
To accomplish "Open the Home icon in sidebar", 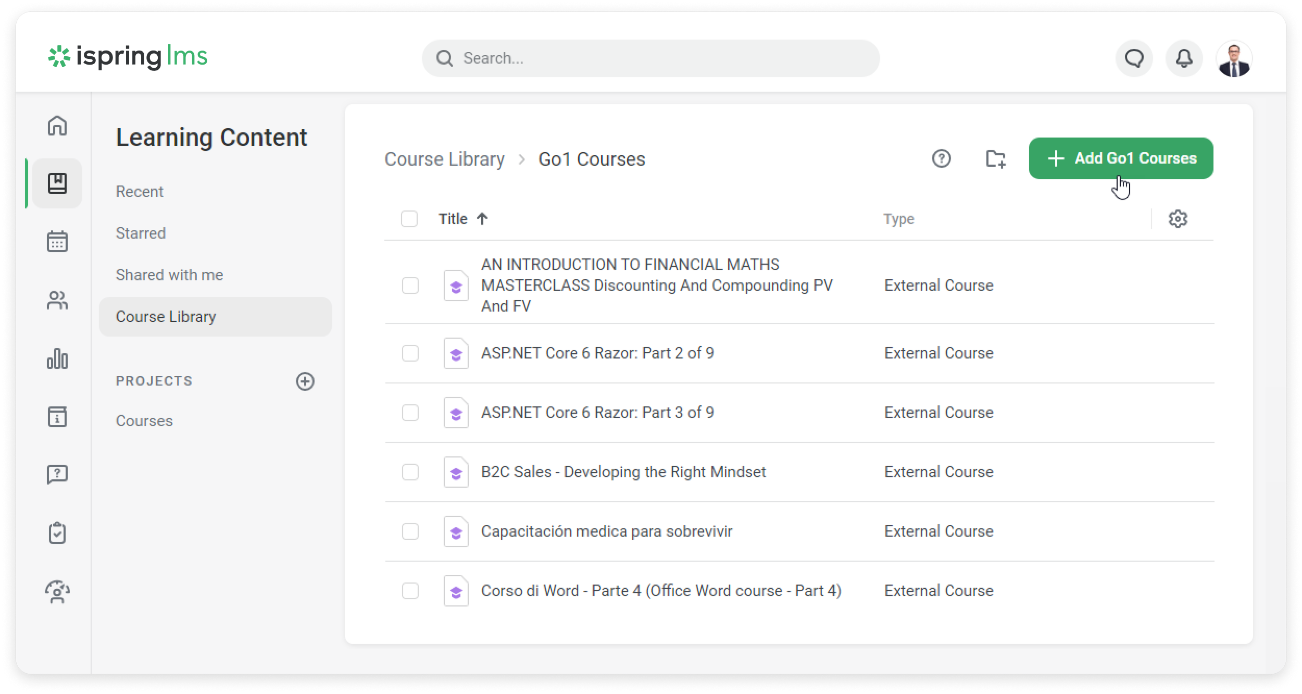I will 57,126.
